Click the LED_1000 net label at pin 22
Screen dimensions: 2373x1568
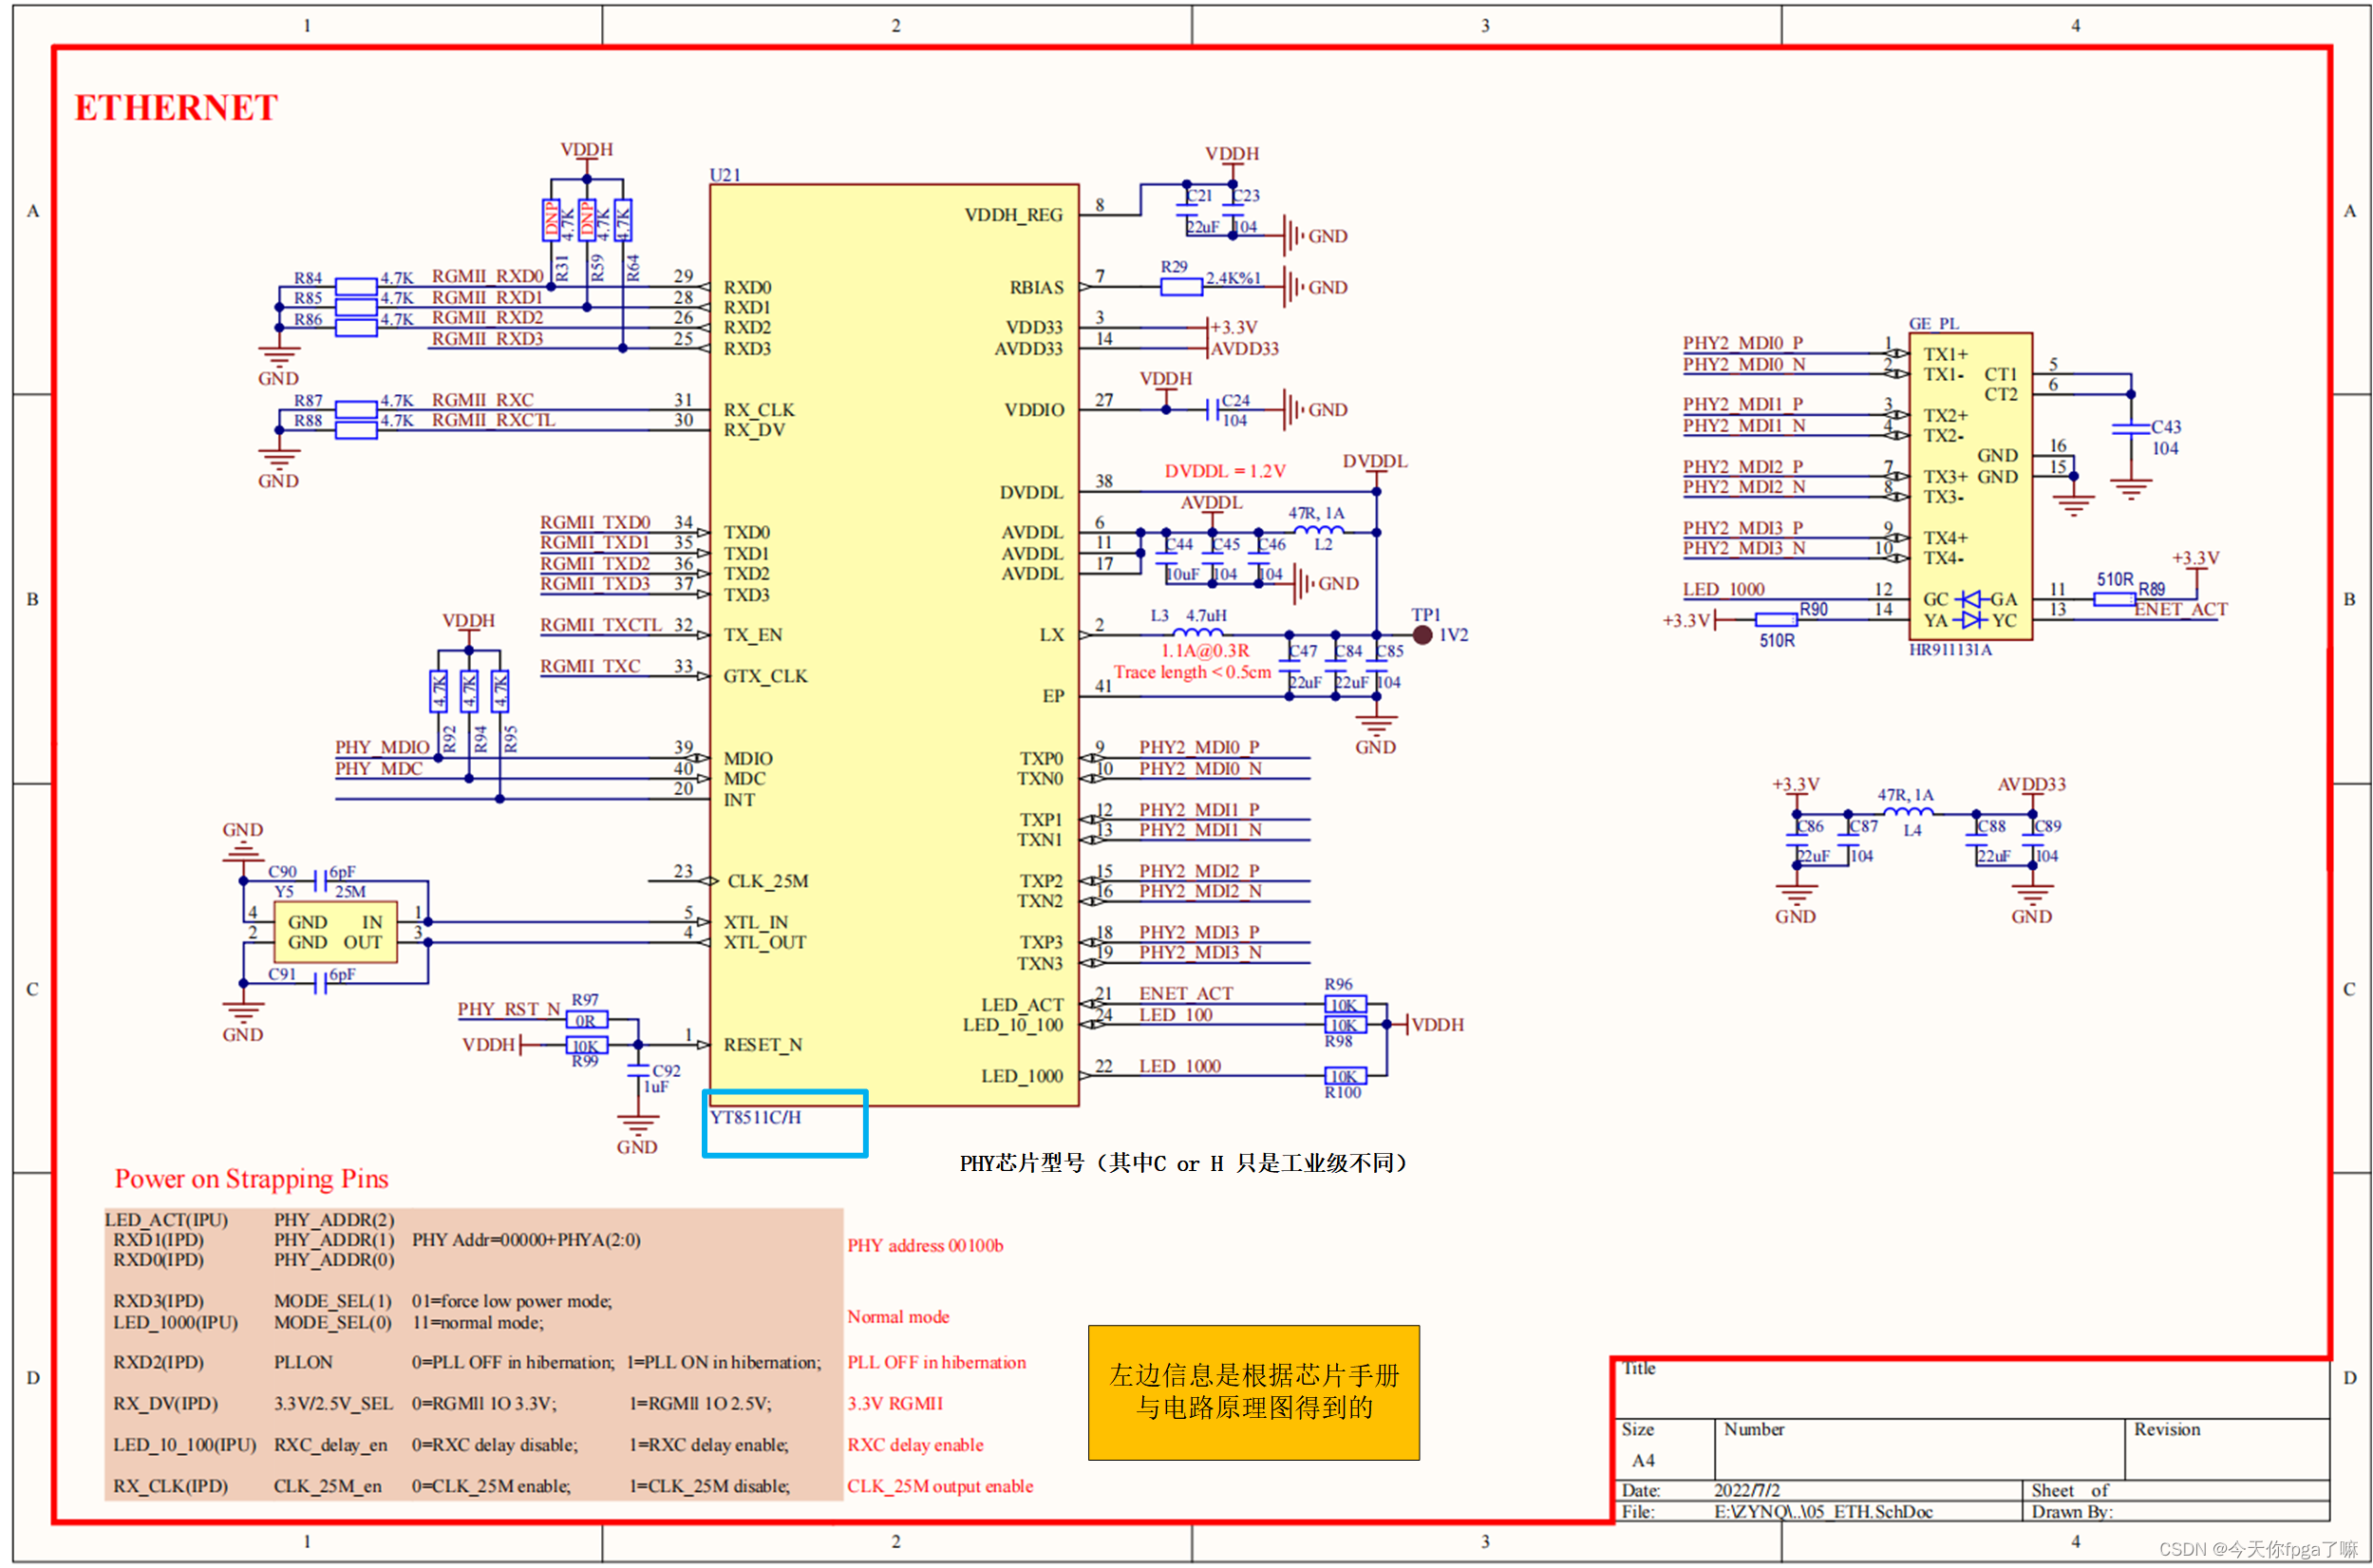pos(1178,1066)
